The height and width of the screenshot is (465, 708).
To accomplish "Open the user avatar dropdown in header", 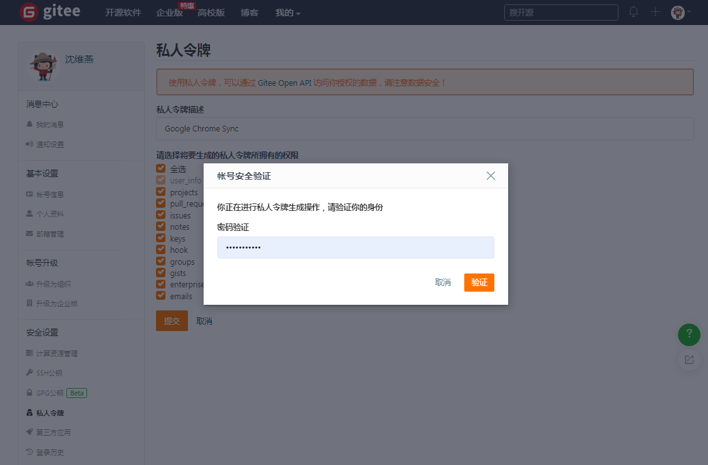I will point(681,13).
